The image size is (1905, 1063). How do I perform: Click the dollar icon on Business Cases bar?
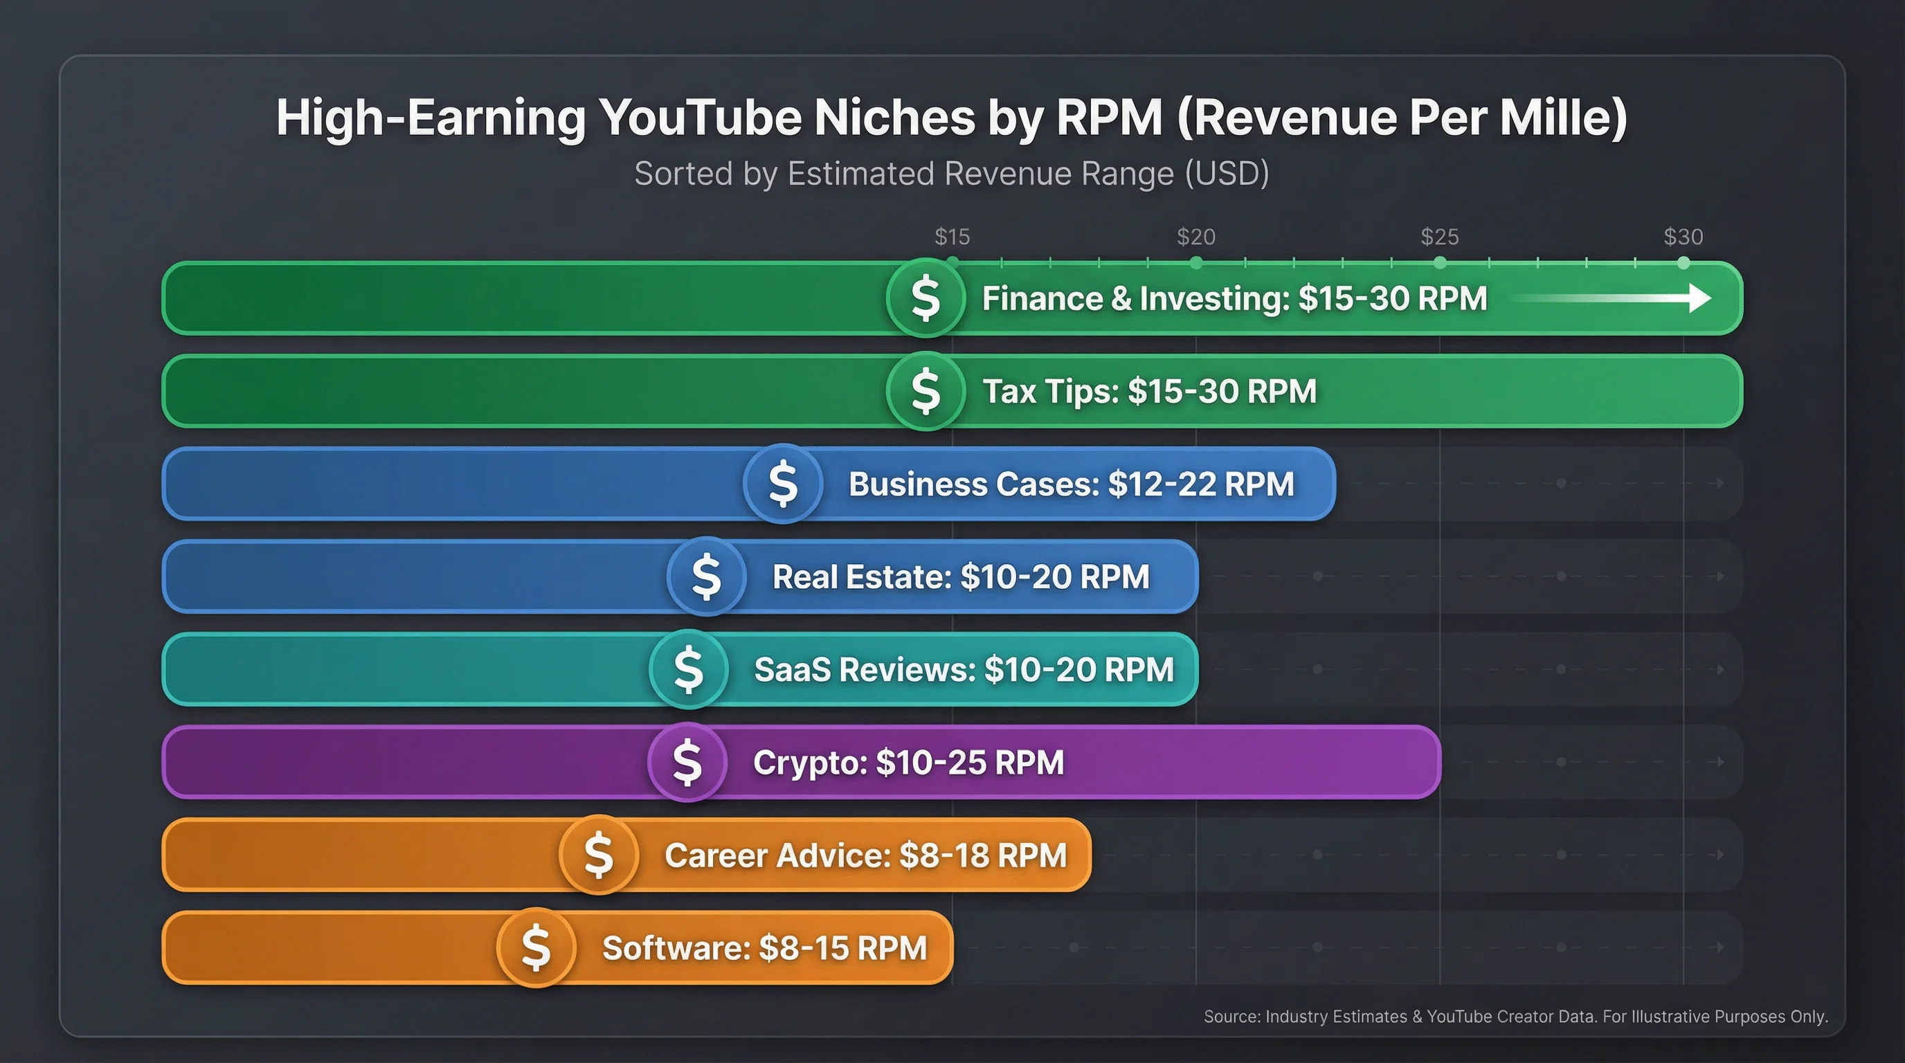782,485
